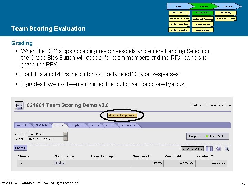
Task: Click the Item # column header
Action: pyautogui.click(x=24, y=156)
